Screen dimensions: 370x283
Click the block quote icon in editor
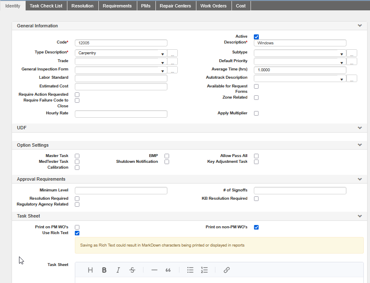click(168, 270)
